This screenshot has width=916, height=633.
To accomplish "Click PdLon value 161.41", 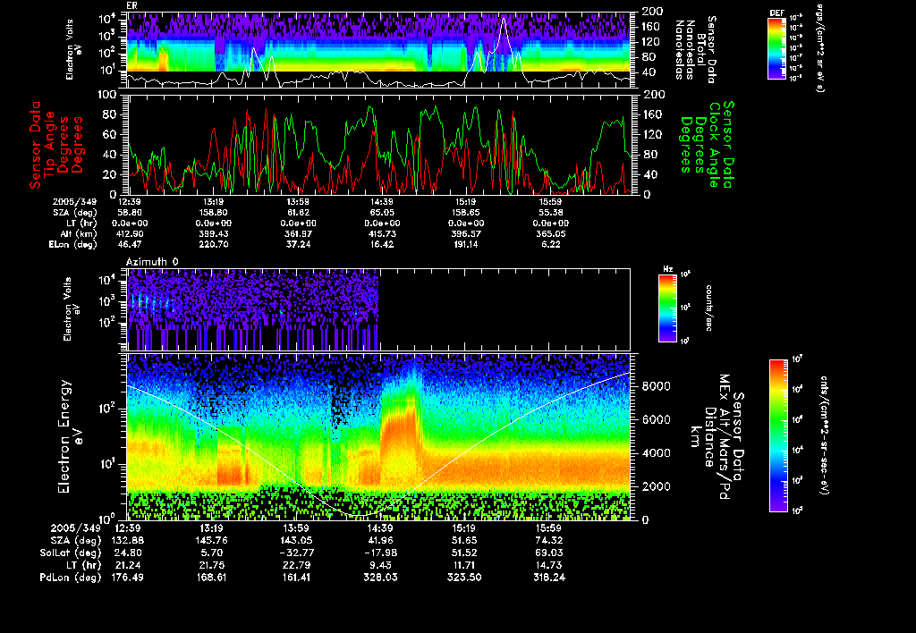I will [296, 578].
